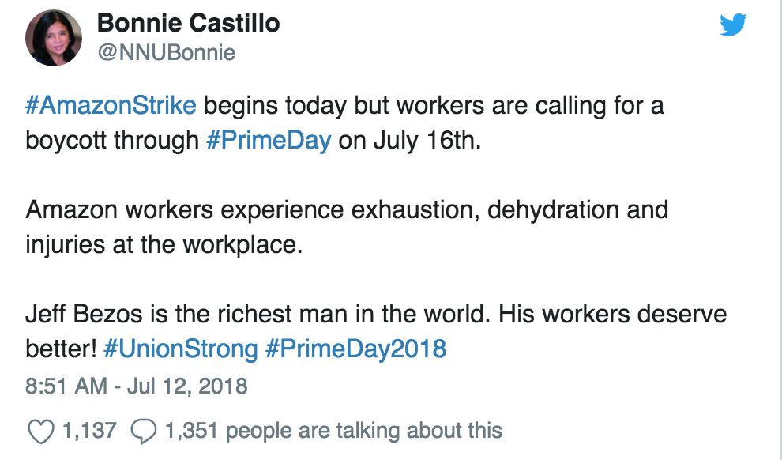Select the #UnionStrong hashtag
Image resolution: width=782 pixels, height=460 pixels.
pos(179,349)
